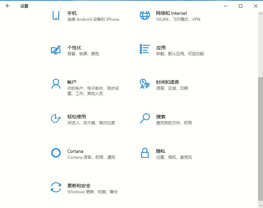This screenshot has height=208, width=263.
Task: Click the 更新和安全 refresh arrows icon
Action: click(56, 187)
